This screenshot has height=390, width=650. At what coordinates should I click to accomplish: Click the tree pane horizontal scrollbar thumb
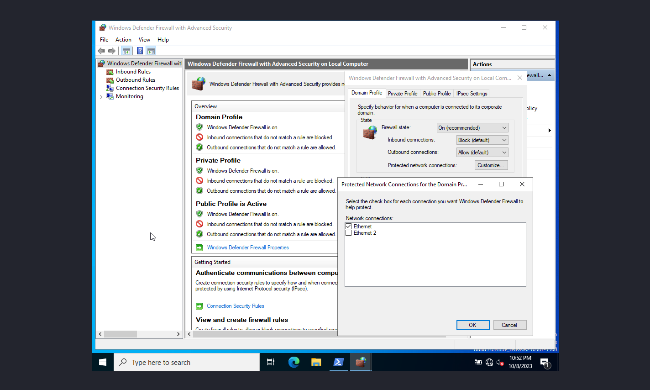[121, 334]
